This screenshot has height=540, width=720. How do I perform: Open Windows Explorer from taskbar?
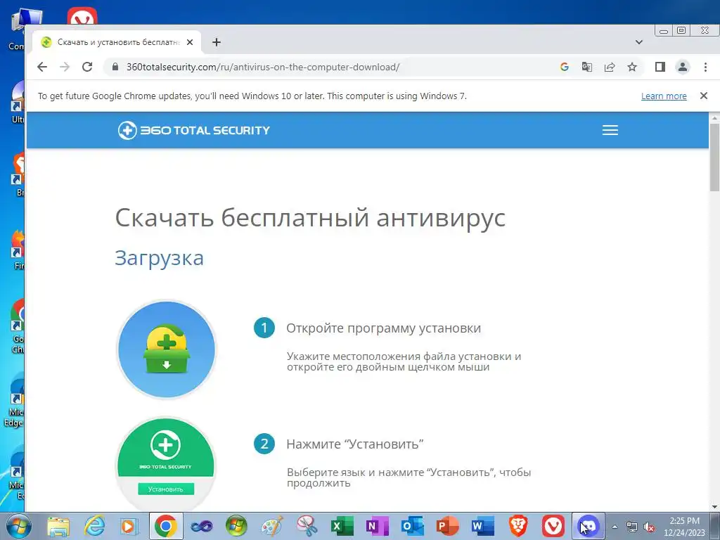[x=59, y=526]
